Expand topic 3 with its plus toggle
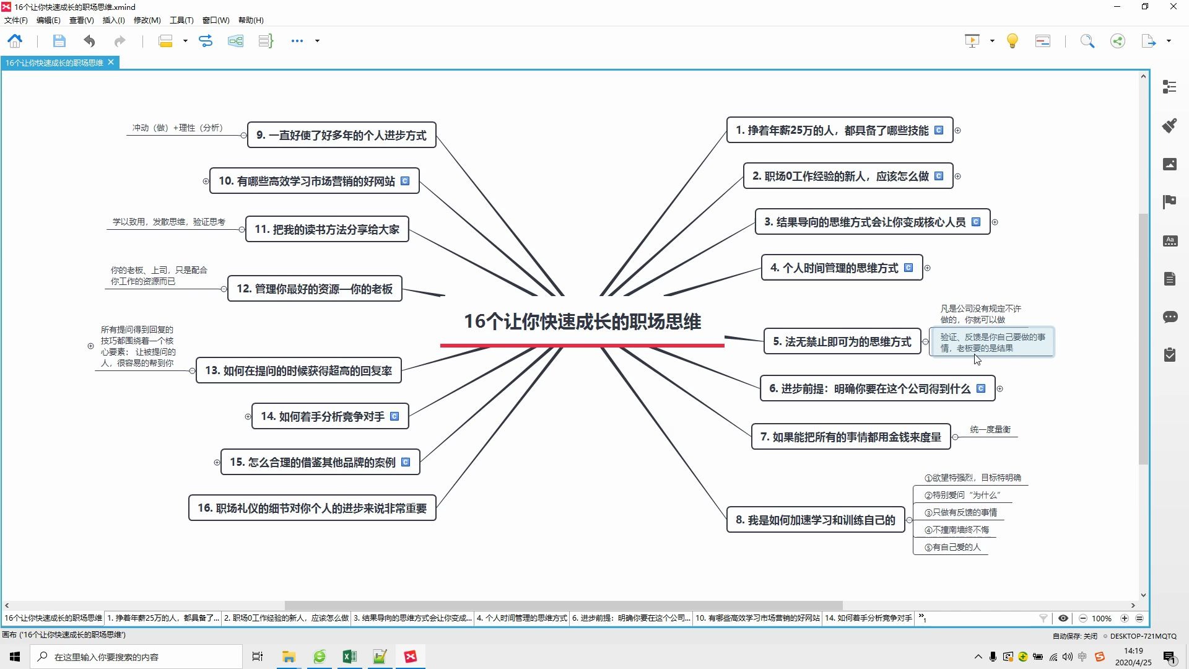Viewport: 1189px width, 669px height. point(995,222)
